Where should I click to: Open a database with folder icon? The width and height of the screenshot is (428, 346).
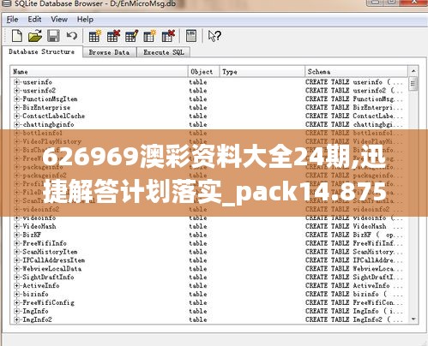(x=35, y=36)
